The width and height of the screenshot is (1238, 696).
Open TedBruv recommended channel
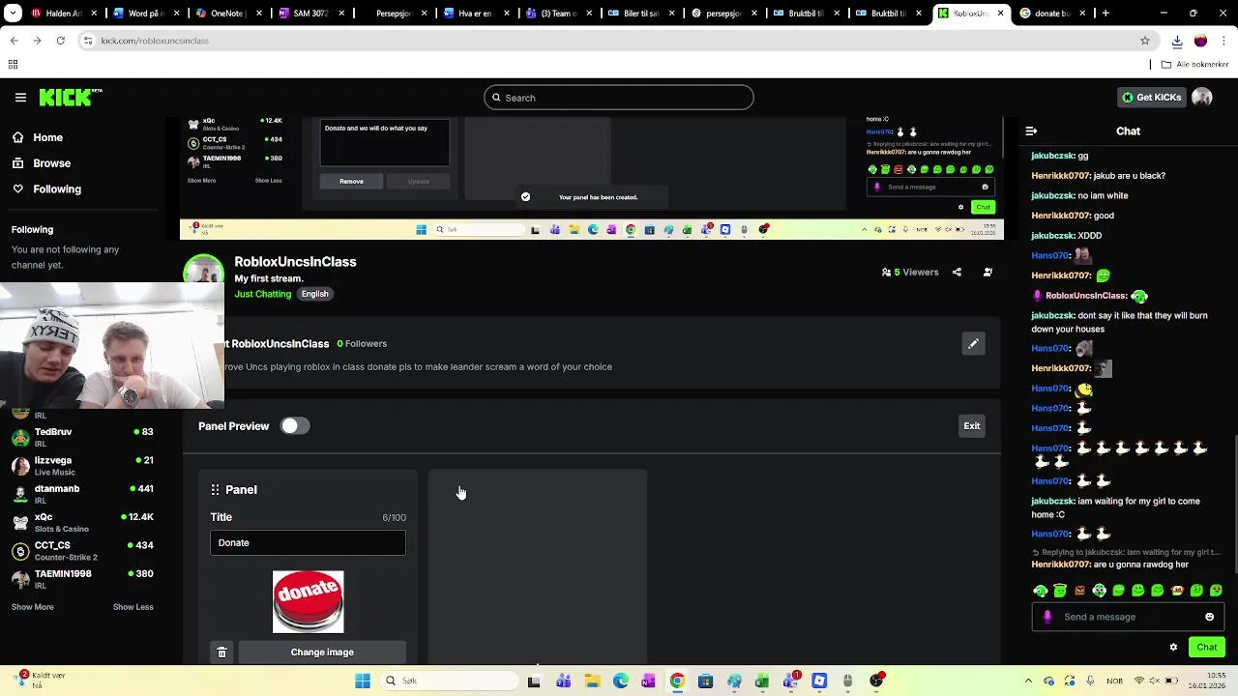tap(82, 437)
